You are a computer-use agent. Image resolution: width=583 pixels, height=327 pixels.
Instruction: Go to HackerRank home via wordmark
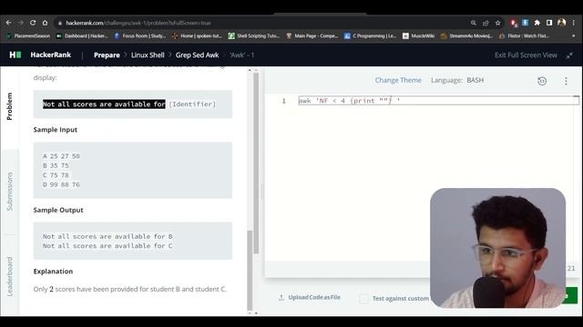coord(51,54)
